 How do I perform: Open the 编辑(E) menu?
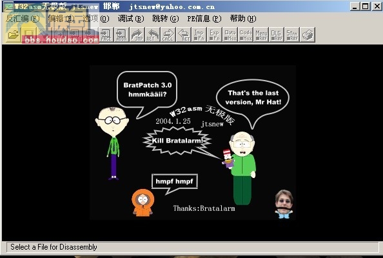point(61,19)
